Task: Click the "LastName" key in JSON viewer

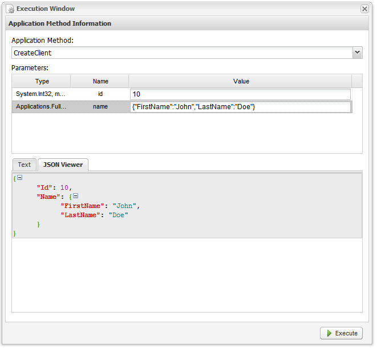Action: pos(80,216)
